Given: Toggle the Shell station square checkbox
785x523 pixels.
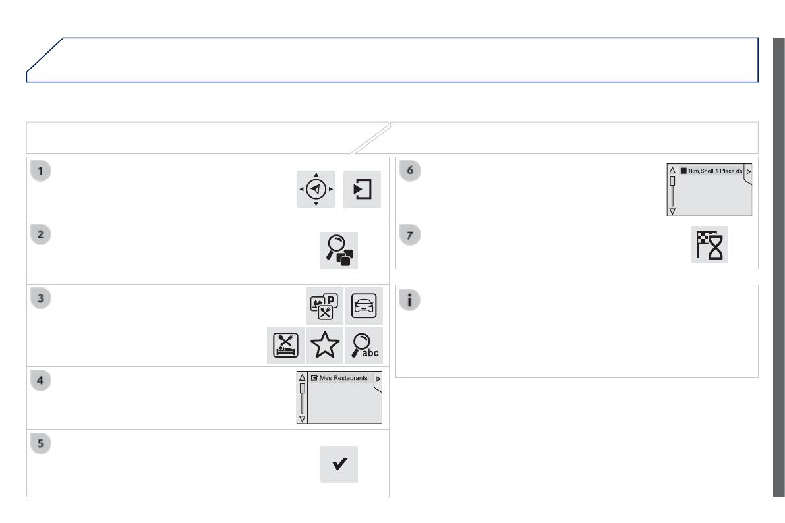Looking at the screenshot, I should click(683, 171).
